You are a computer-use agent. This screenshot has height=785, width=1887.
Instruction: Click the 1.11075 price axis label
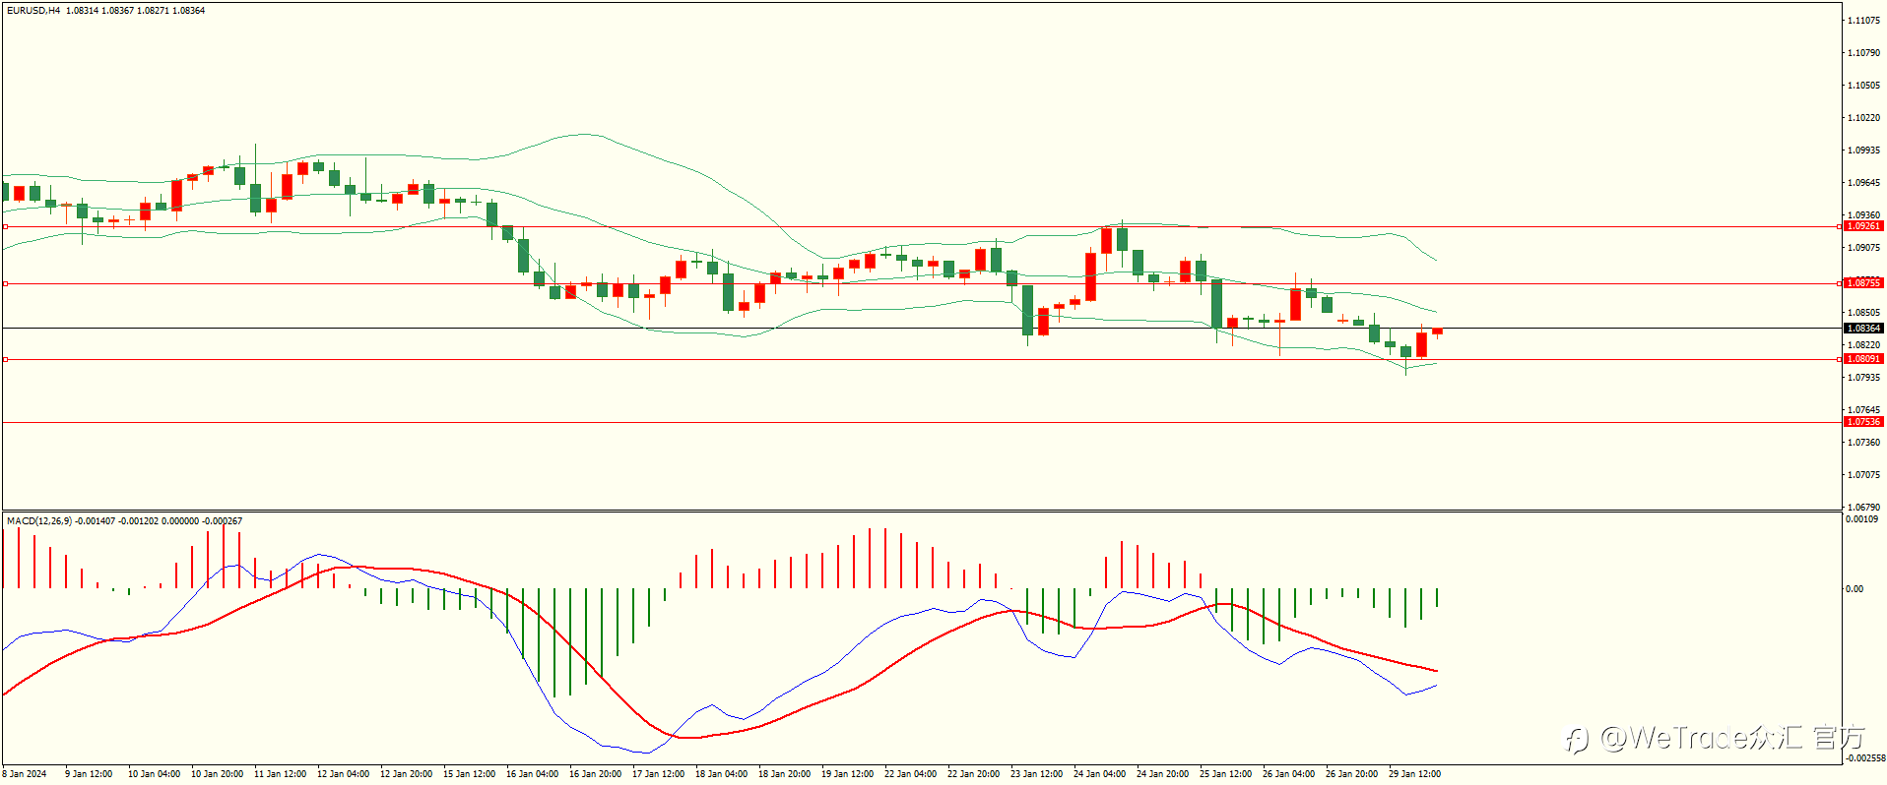[1863, 21]
